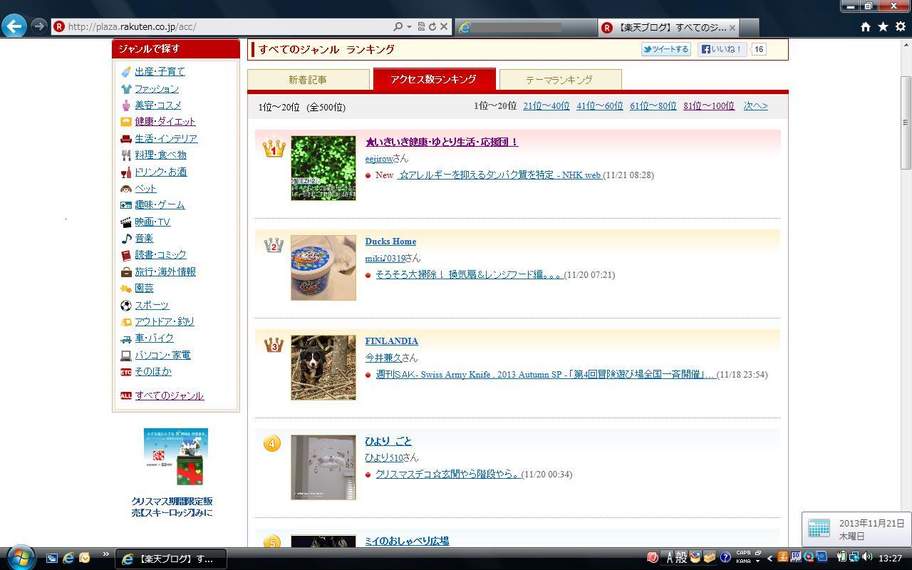Click the Refresh icon in address bar
The image size is (912, 570).
coord(432,26)
